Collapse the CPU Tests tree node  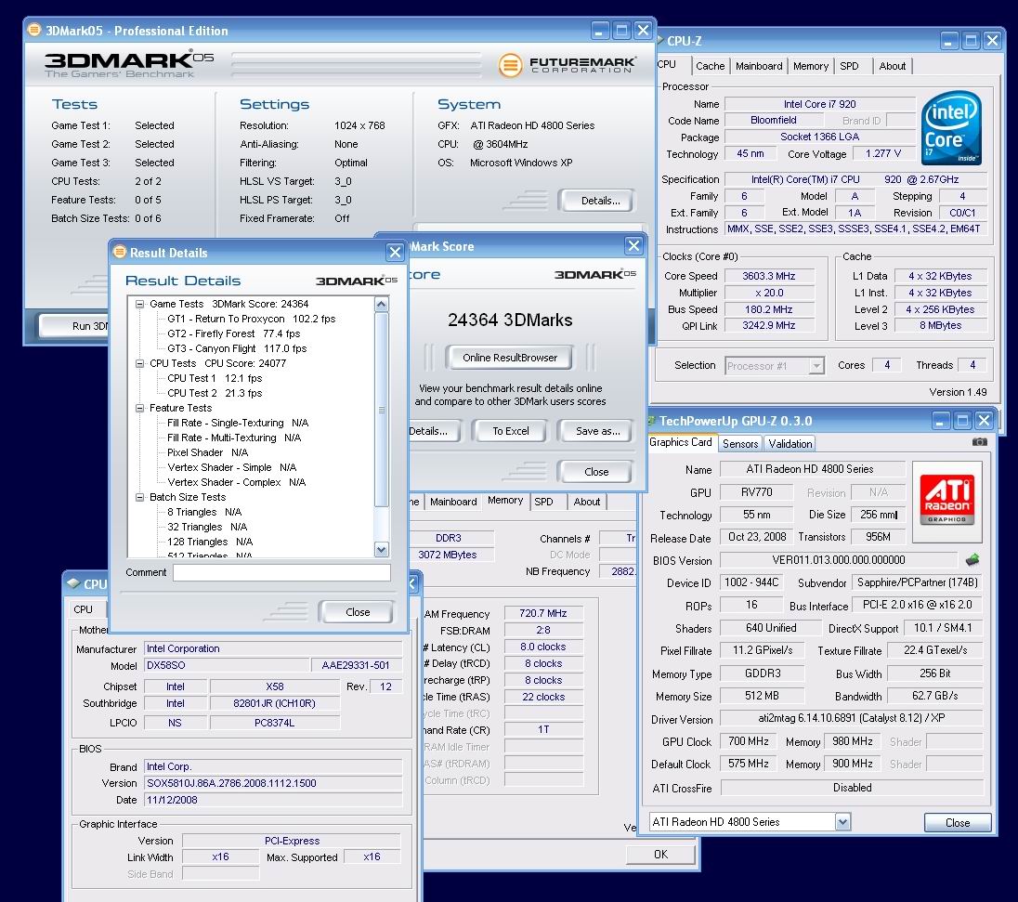[139, 363]
